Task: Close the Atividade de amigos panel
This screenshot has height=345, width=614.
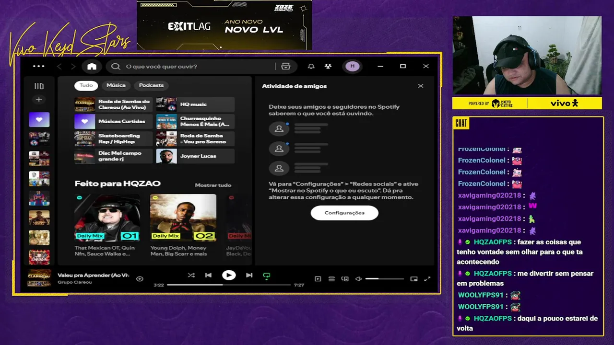Action: tap(421, 86)
